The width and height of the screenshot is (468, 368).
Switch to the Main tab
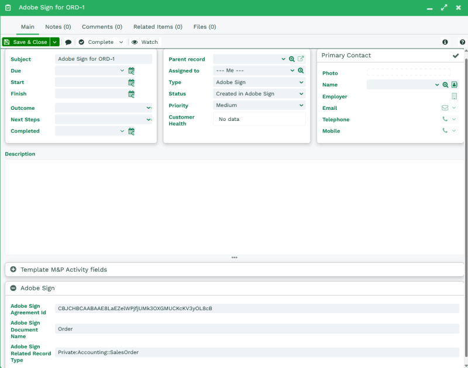pyautogui.click(x=27, y=27)
